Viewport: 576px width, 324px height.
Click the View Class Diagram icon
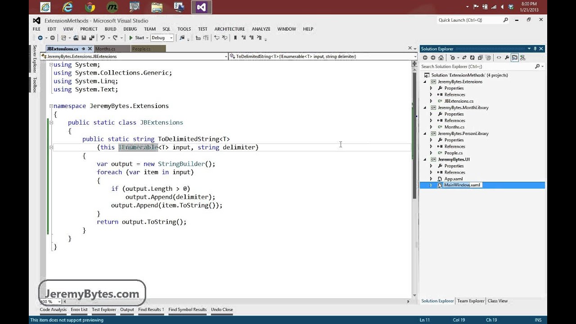[523, 58]
